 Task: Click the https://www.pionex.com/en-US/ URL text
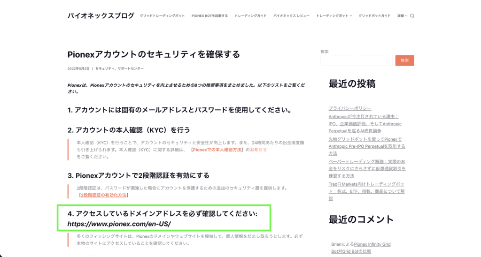click(x=119, y=224)
